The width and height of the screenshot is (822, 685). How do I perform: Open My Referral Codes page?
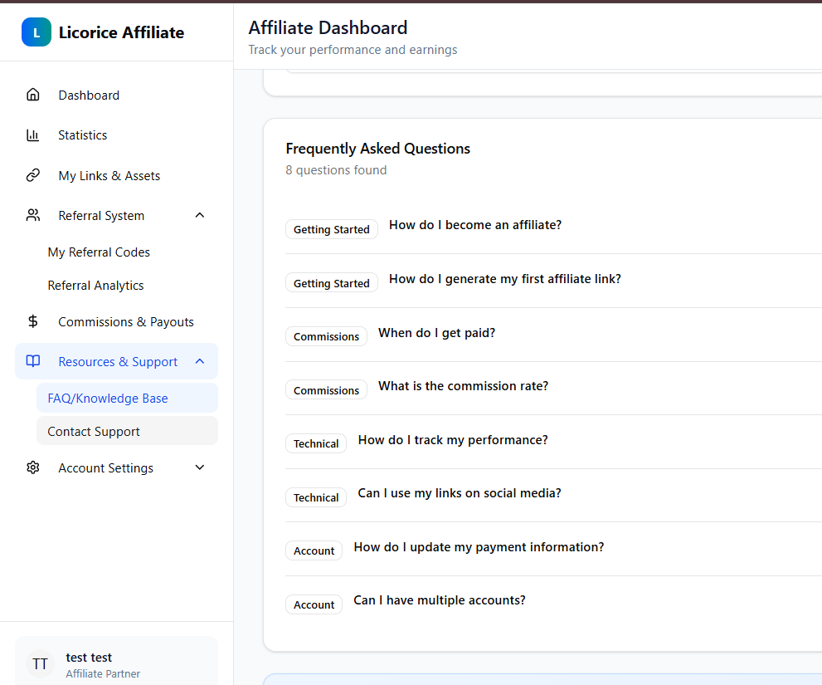(99, 252)
